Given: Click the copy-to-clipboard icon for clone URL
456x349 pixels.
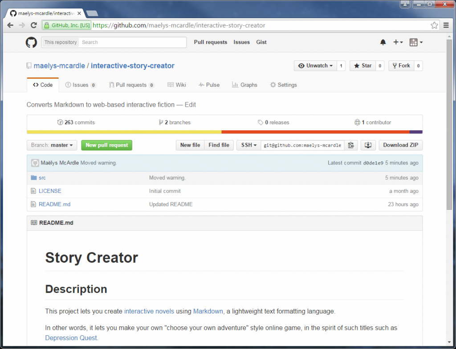Looking at the screenshot, I should (x=351, y=145).
